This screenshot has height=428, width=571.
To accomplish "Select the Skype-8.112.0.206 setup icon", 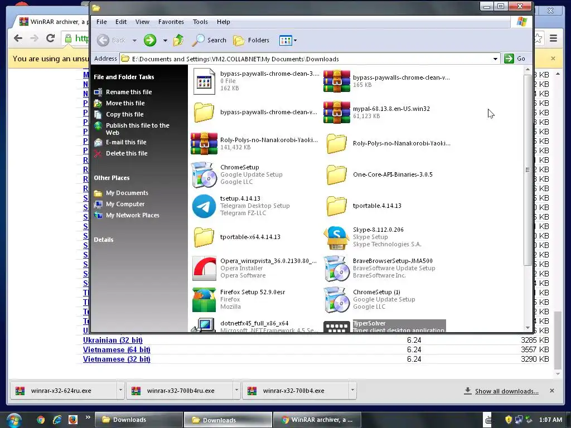I will 336,237.
